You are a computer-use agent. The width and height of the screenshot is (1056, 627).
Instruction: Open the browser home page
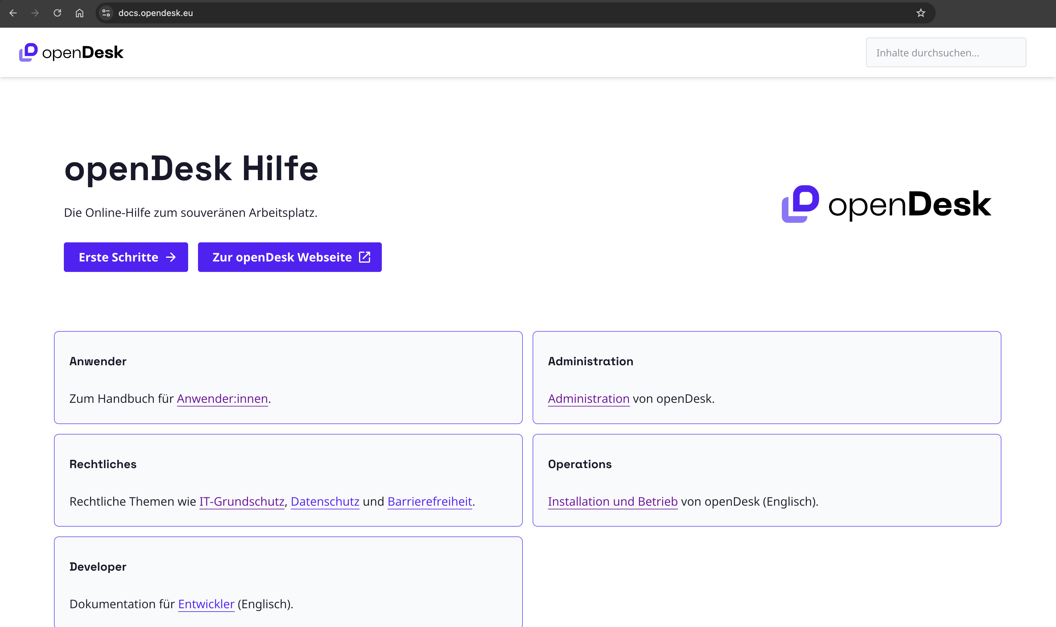[x=79, y=13]
